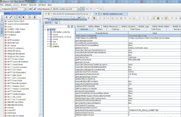Expand the mysql database node
181x117 pixels.
point(48,34)
